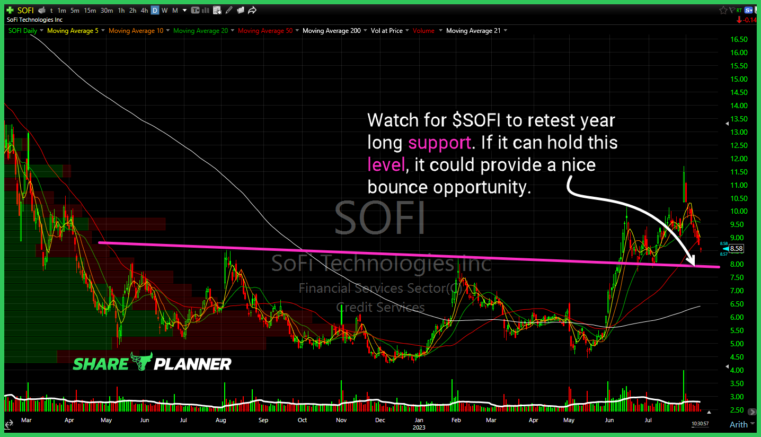Click the bar chart style icon
Viewport: 761px width, 437px height.
point(205,10)
